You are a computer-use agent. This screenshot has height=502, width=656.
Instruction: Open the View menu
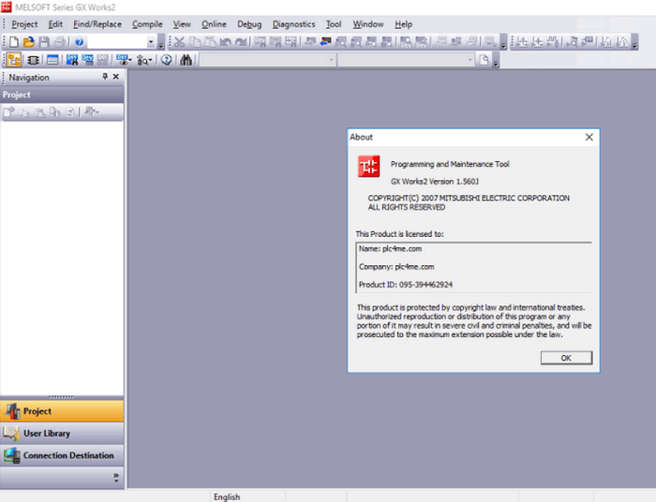click(182, 24)
